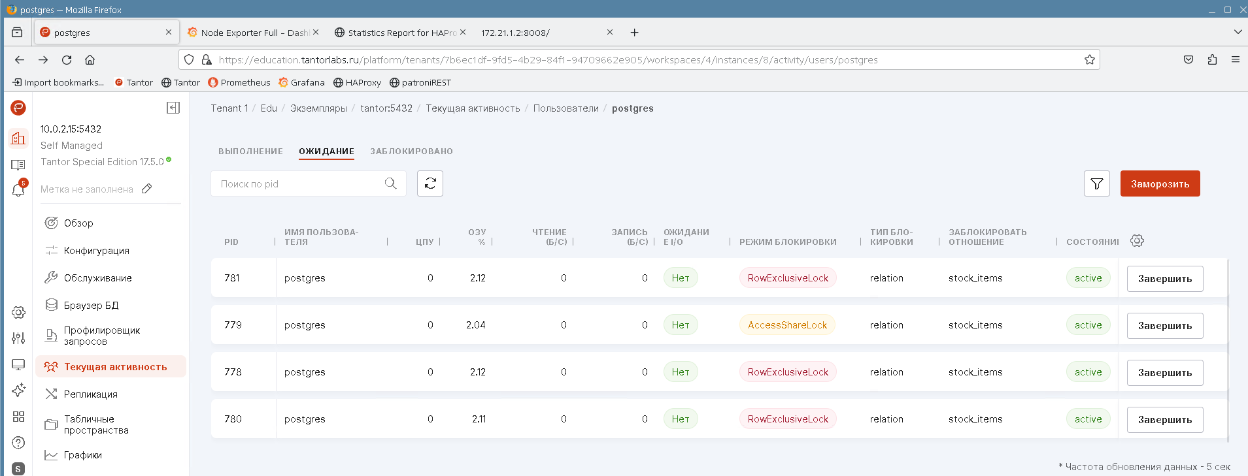1248x476 pixels.
Task: Click the help question mark icon
Action: [18, 443]
